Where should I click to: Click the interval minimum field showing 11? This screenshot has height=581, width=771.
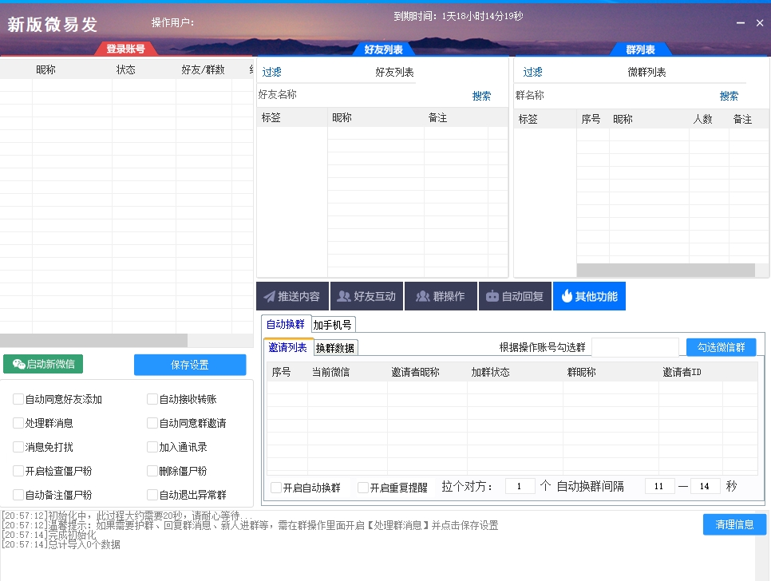(659, 486)
